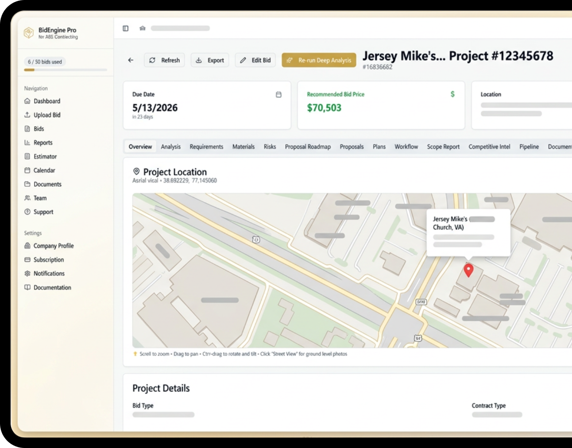This screenshot has height=448, width=572.
Task: Click the Jersey Mike's map popup
Action: point(468,232)
